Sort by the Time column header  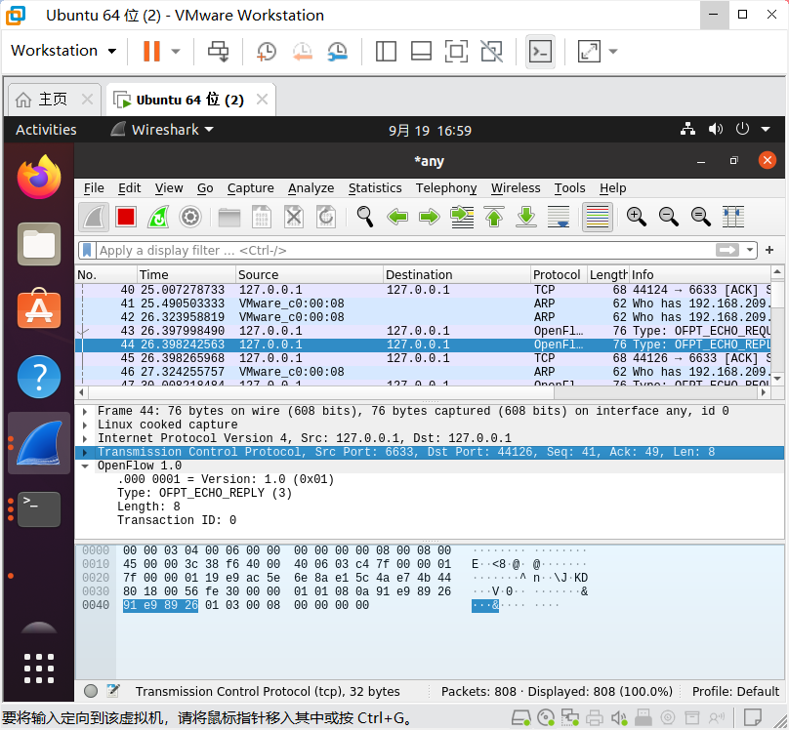(186, 274)
